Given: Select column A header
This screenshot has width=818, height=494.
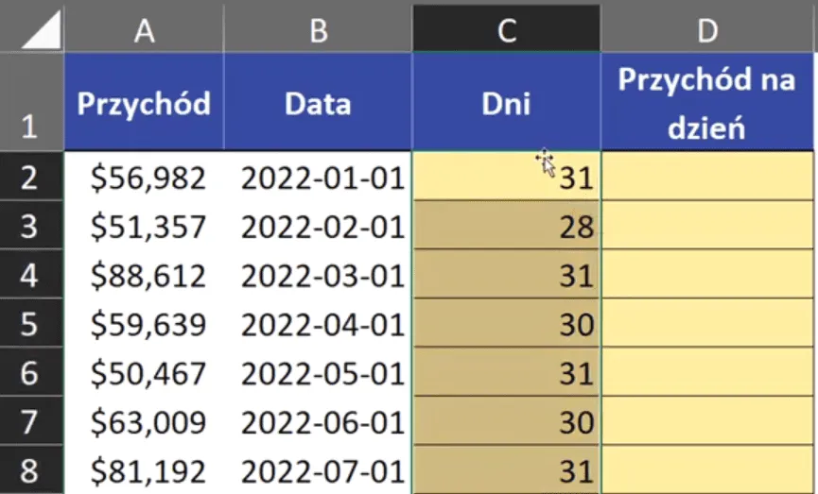Looking at the screenshot, I should click(x=144, y=29).
